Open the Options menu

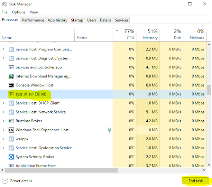tap(19, 12)
